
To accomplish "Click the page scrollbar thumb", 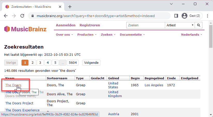I will [x=211, y=36].
